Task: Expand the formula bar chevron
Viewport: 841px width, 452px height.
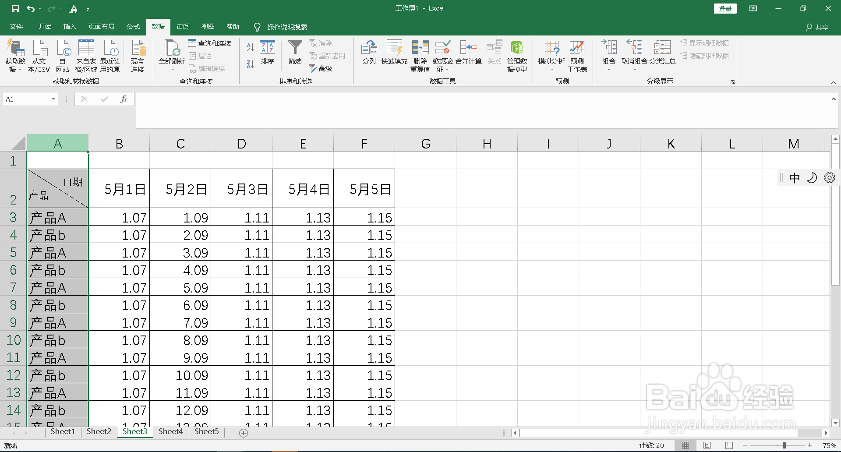Action: 834,99
